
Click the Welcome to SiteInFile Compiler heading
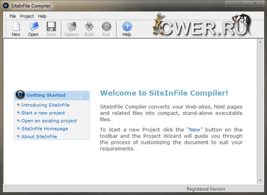point(164,93)
